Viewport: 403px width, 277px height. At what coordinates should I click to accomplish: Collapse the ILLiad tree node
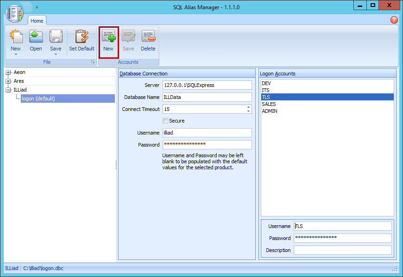pos(8,90)
